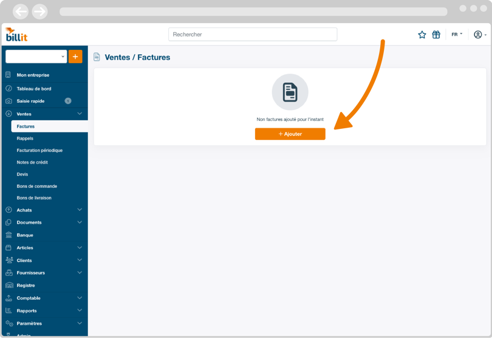Select Notes de crédit in sidebar
Image resolution: width=492 pixels, height=338 pixels.
pos(32,162)
